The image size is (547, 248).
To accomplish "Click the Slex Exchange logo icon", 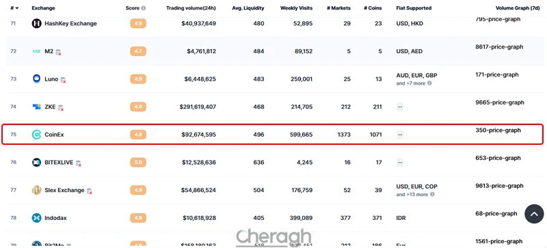I will (x=37, y=190).
